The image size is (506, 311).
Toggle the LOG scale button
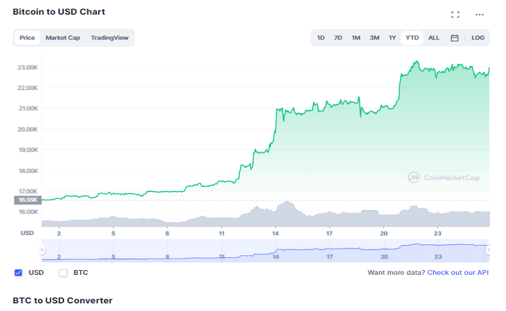(x=477, y=38)
